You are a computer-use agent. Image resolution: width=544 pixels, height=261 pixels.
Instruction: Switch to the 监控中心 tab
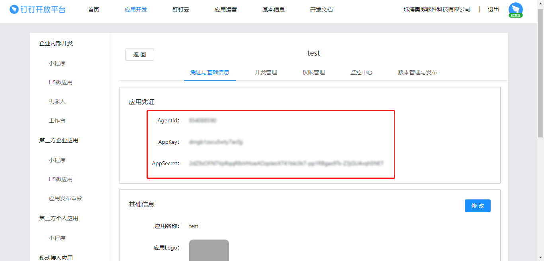point(361,72)
